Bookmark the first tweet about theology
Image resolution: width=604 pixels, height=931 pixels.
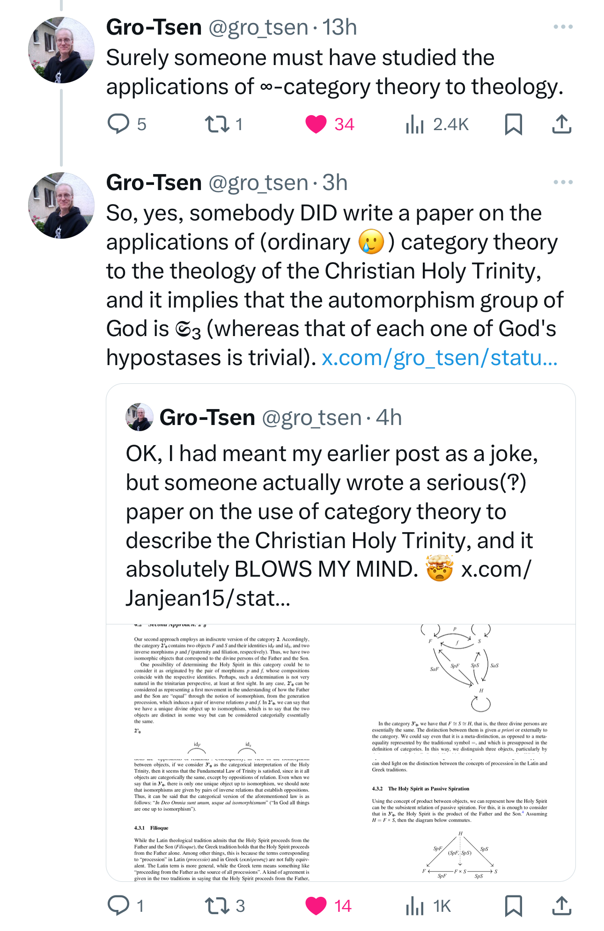[x=513, y=125]
